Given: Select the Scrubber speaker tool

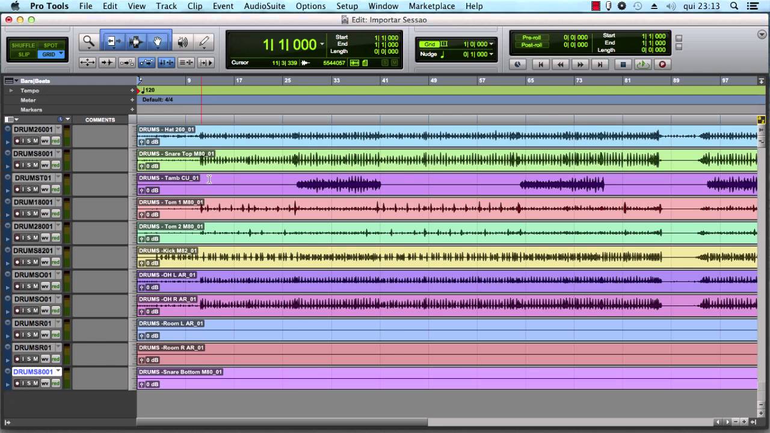Looking at the screenshot, I should coord(183,41).
